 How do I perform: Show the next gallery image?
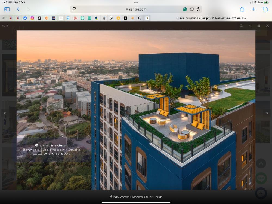[x=267, y=113]
